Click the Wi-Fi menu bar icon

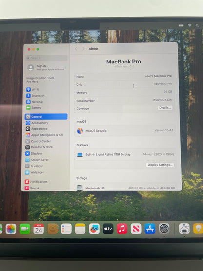click(x=189, y=25)
